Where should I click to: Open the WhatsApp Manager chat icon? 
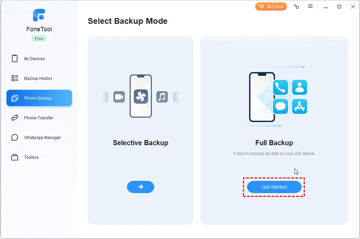pyautogui.click(x=14, y=137)
